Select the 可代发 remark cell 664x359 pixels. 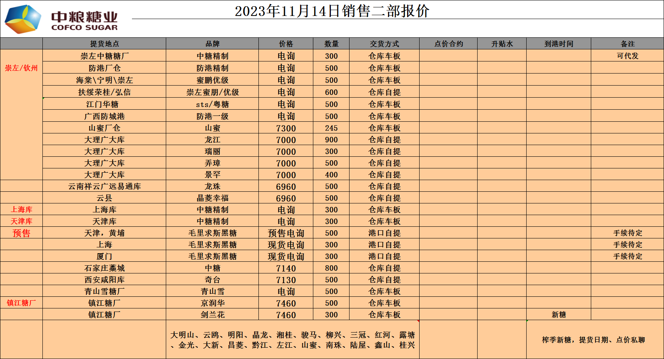tap(627, 56)
